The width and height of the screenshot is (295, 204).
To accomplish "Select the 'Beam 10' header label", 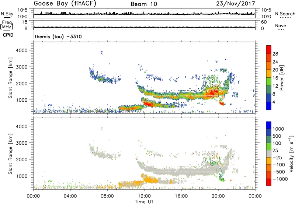I will pos(144,4).
